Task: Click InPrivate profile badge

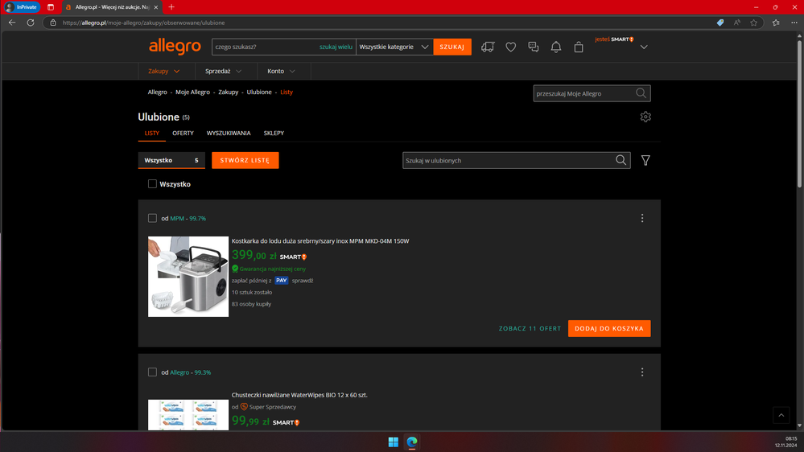Action: click(x=22, y=7)
